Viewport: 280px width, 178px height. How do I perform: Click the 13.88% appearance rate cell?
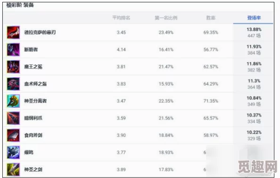254,32
